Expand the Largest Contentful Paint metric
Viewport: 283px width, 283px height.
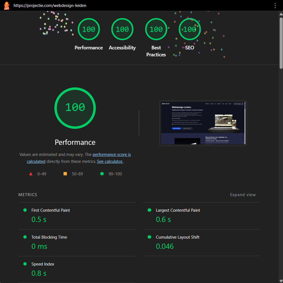(178, 210)
